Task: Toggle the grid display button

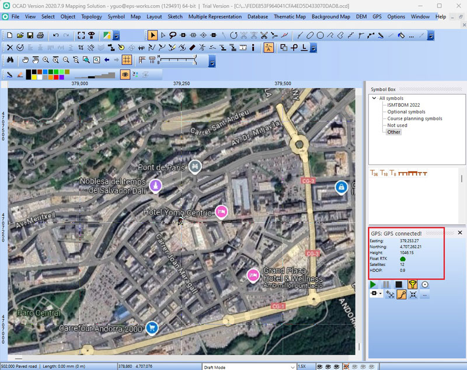Action: pos(127,60)
